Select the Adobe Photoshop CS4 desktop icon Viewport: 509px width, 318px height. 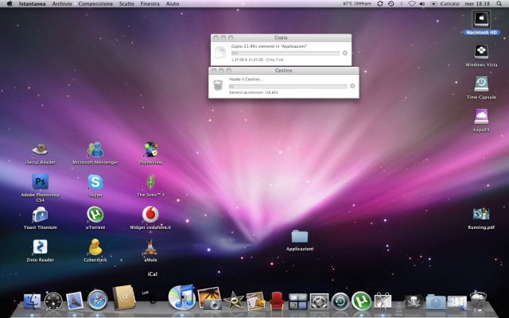pos(40,182)
